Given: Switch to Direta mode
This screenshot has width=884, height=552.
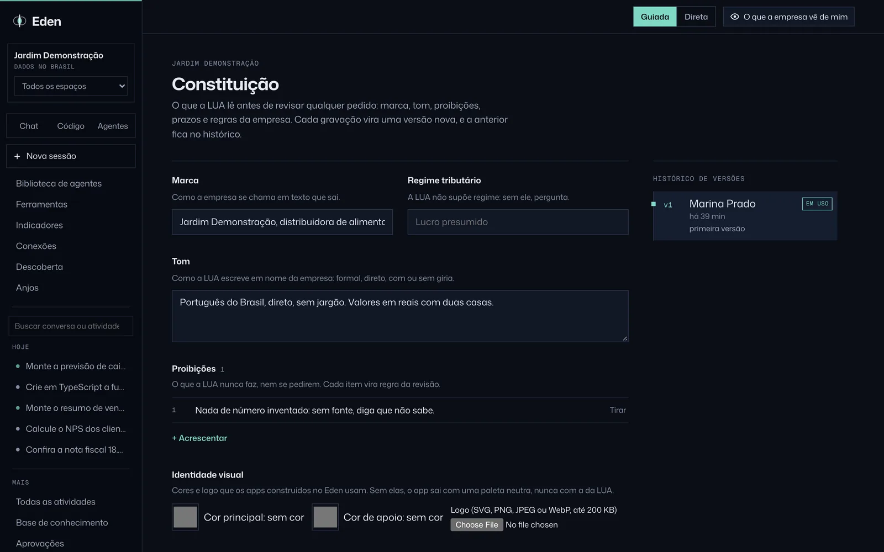Looking at the screenshot, I should tap(696, 17).
